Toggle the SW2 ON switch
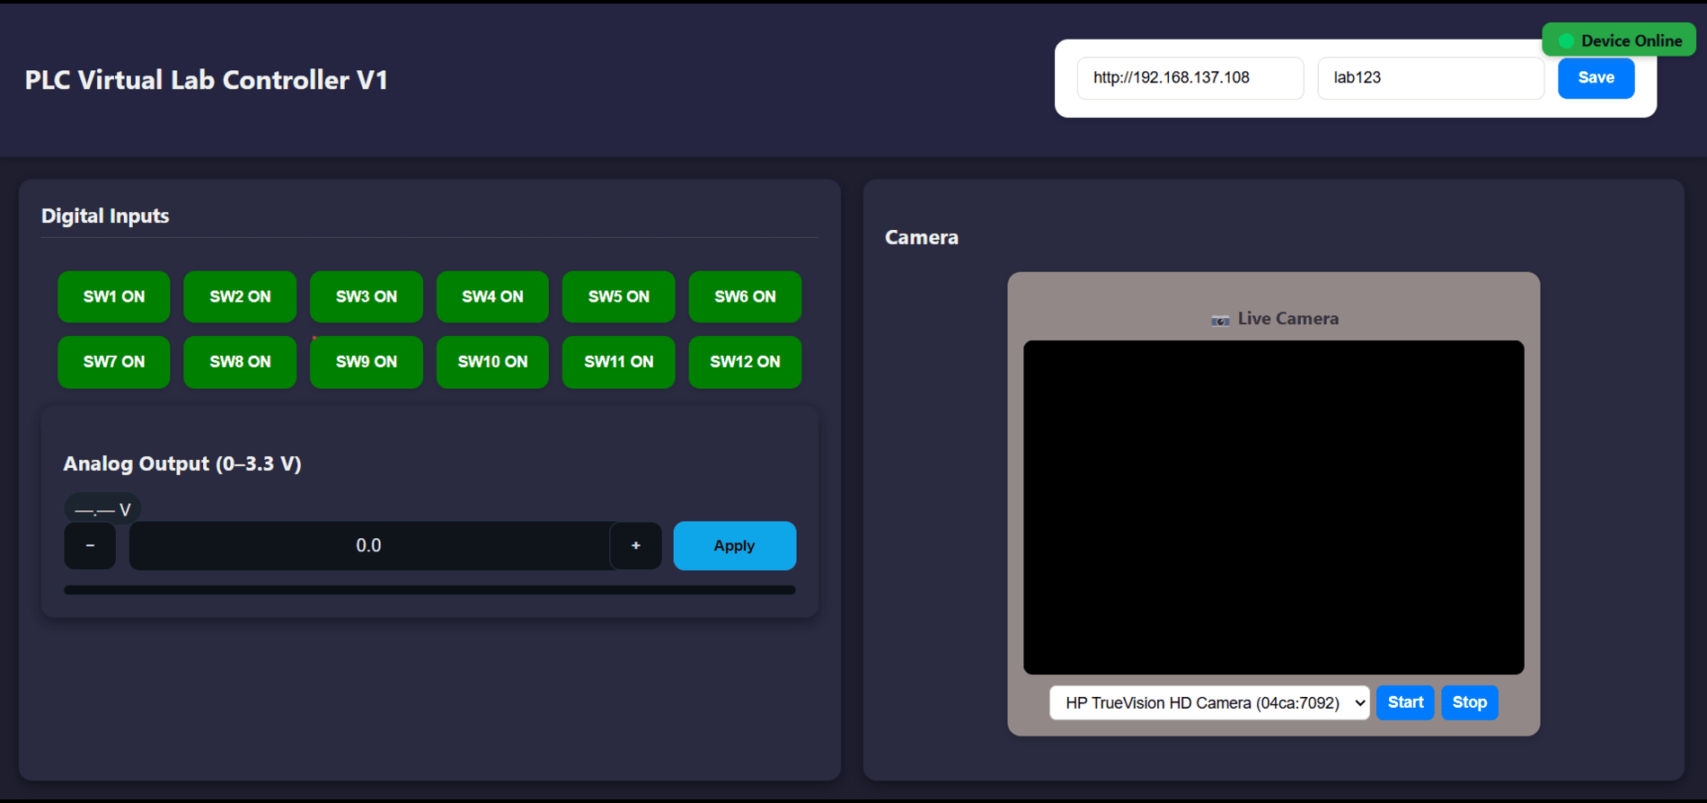This screenshot has width=1707, height=803. click(240, 296)
